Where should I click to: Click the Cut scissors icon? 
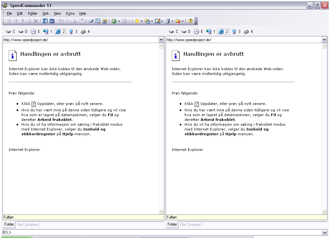75,21
